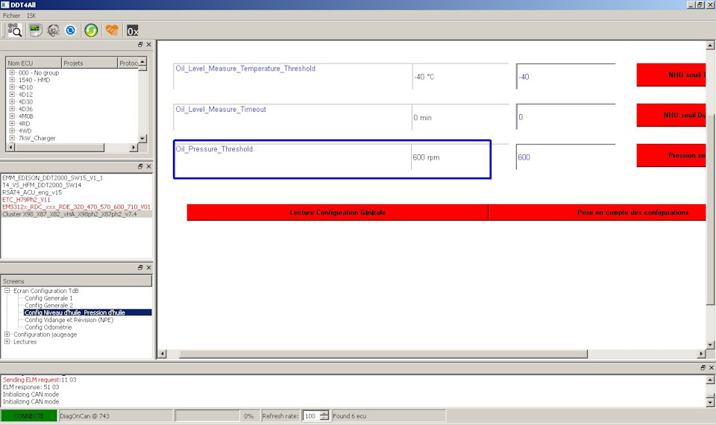Click Prise en compte des configurations
716x425 pixels.
click(597, 212)
